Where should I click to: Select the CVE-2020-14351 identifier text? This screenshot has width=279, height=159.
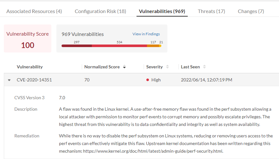coord(34,80)
